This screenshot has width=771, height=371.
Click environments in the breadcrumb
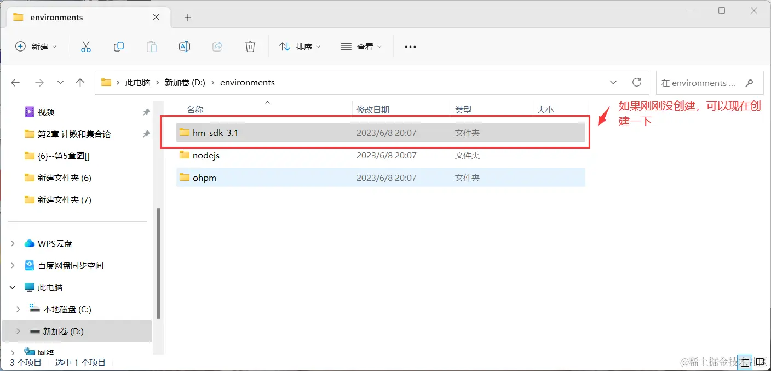point(248,83)
